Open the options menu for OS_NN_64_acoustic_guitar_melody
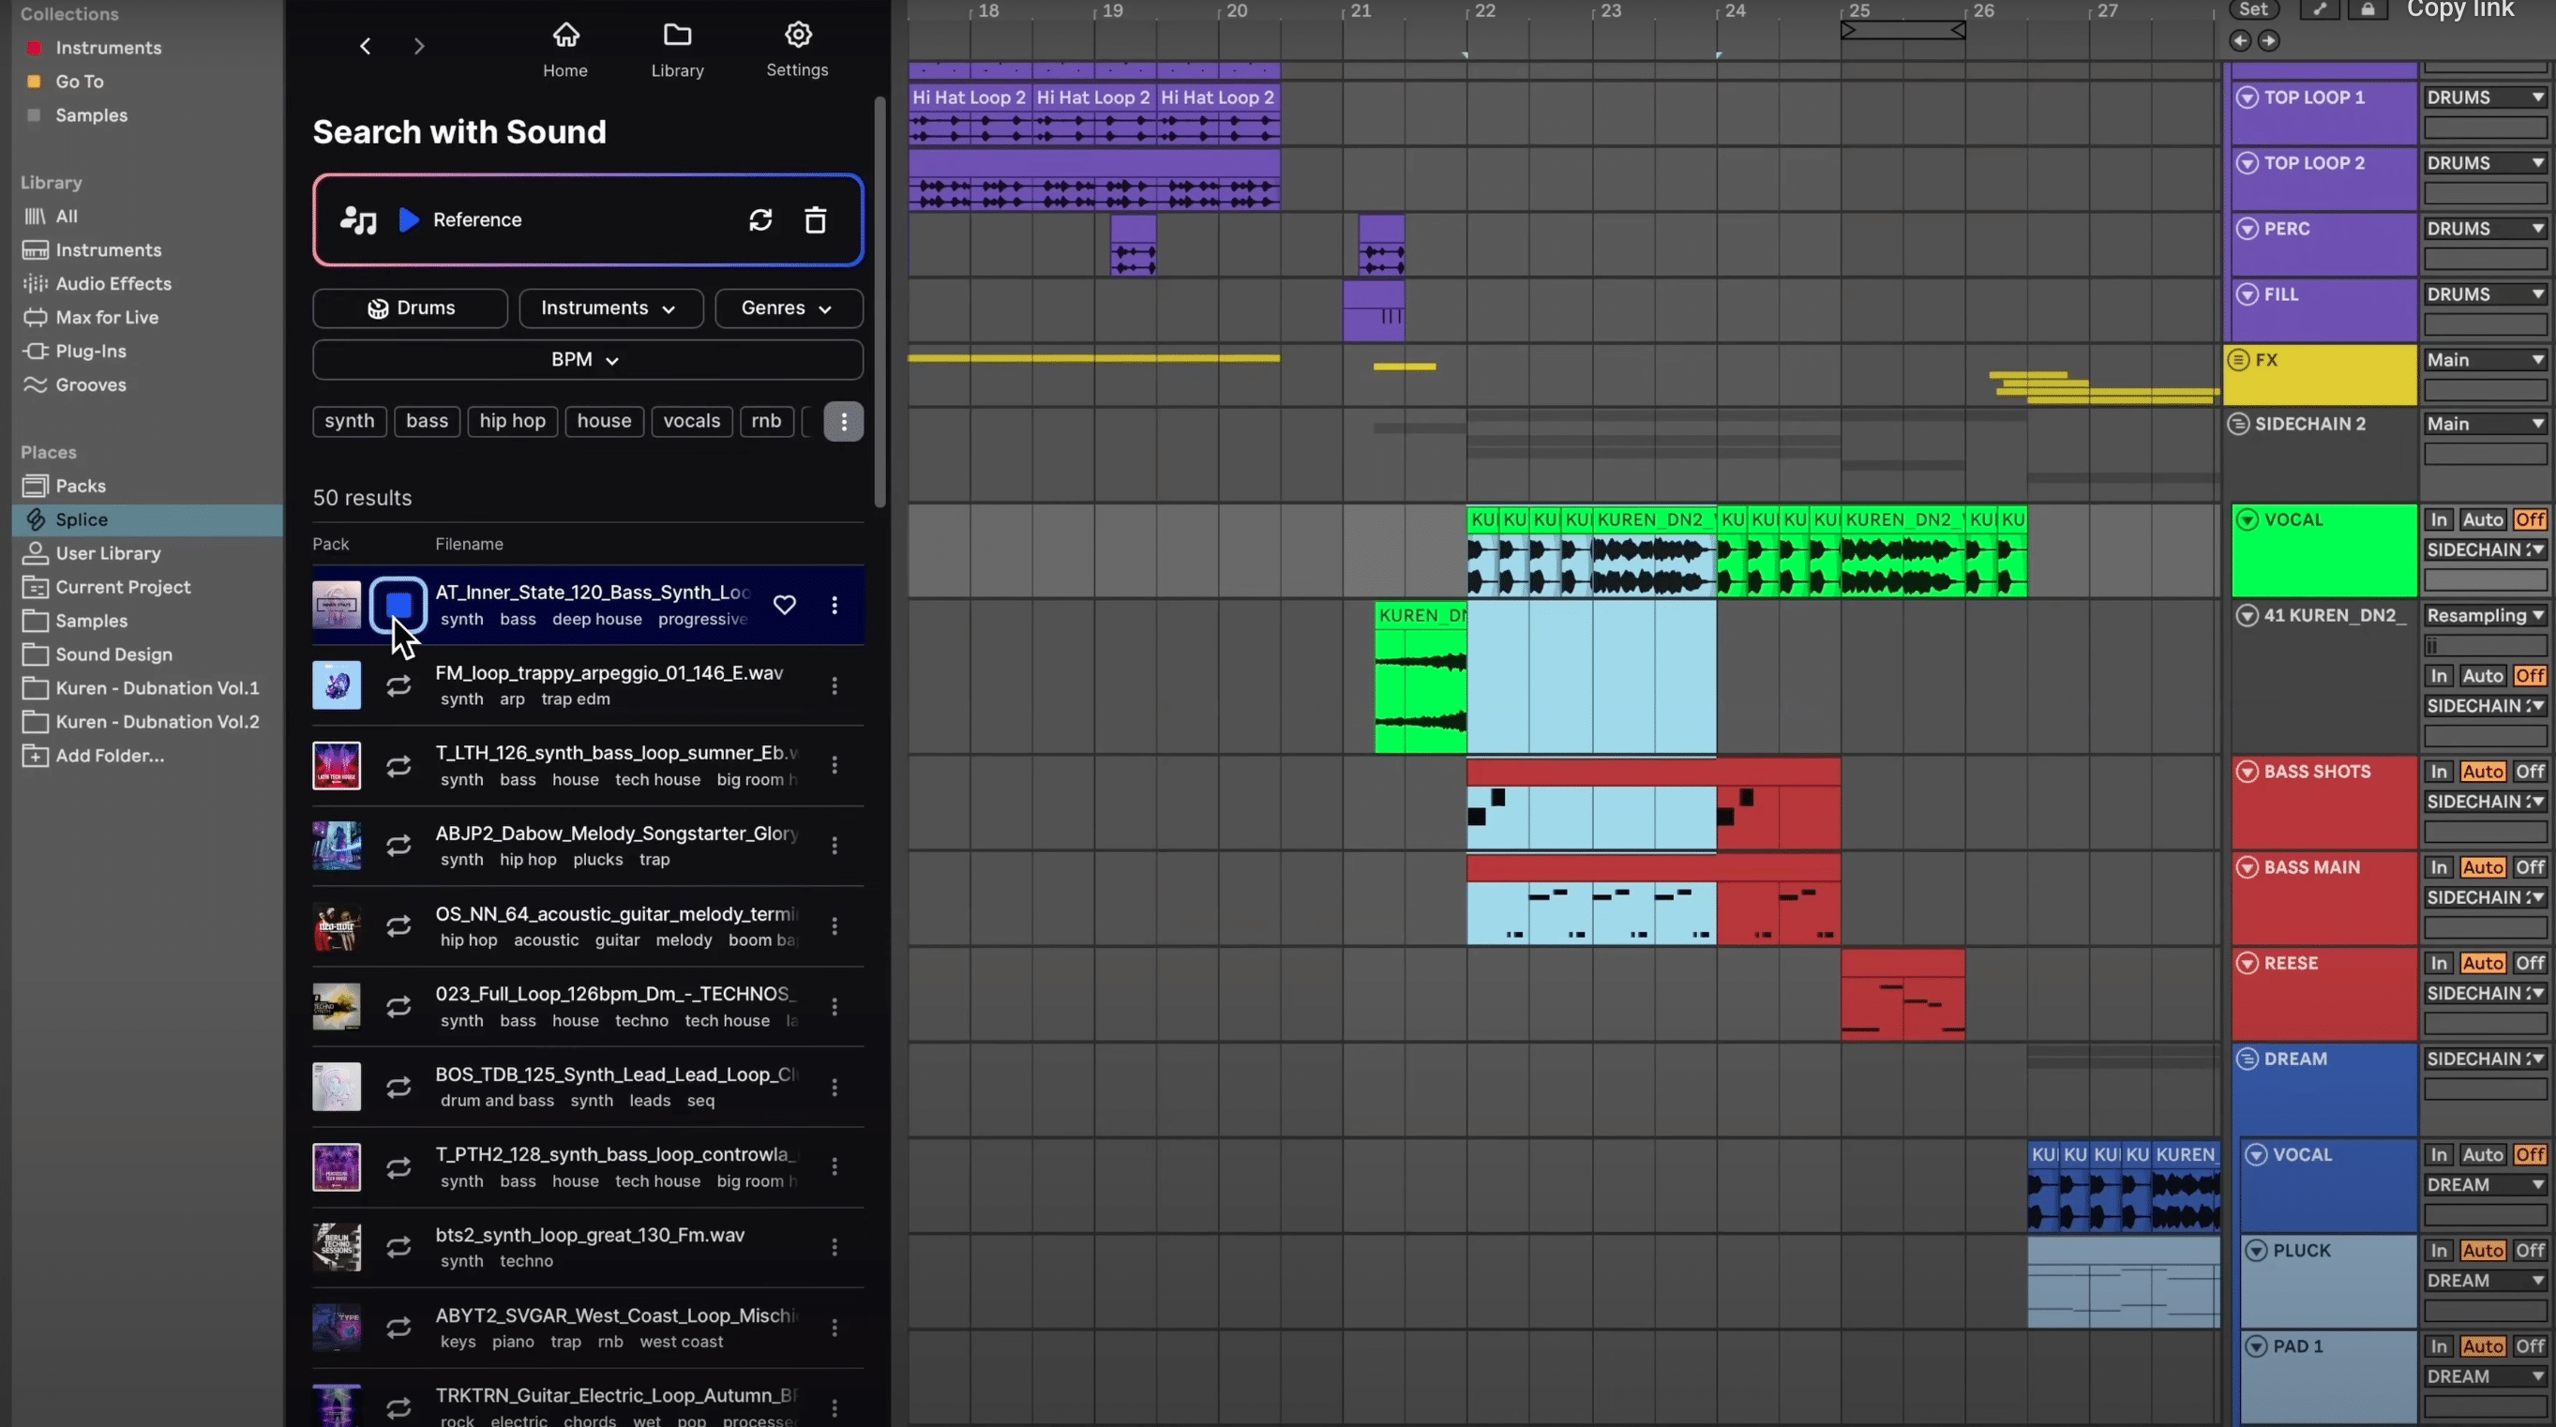This screenshot has height=1427, width=2556. point(834,924)
